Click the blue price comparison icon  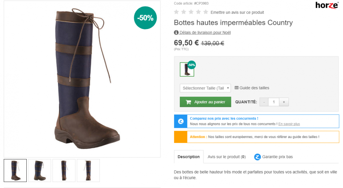coord(181,121)
